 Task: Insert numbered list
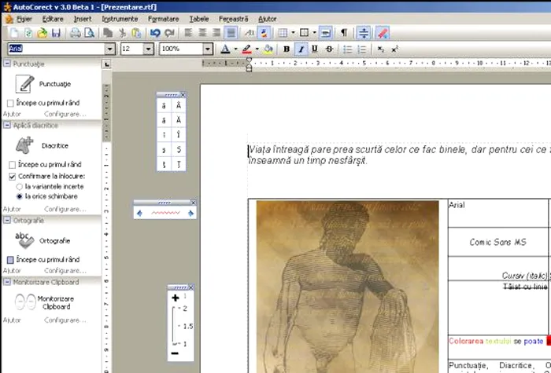(x=361, y=49)
